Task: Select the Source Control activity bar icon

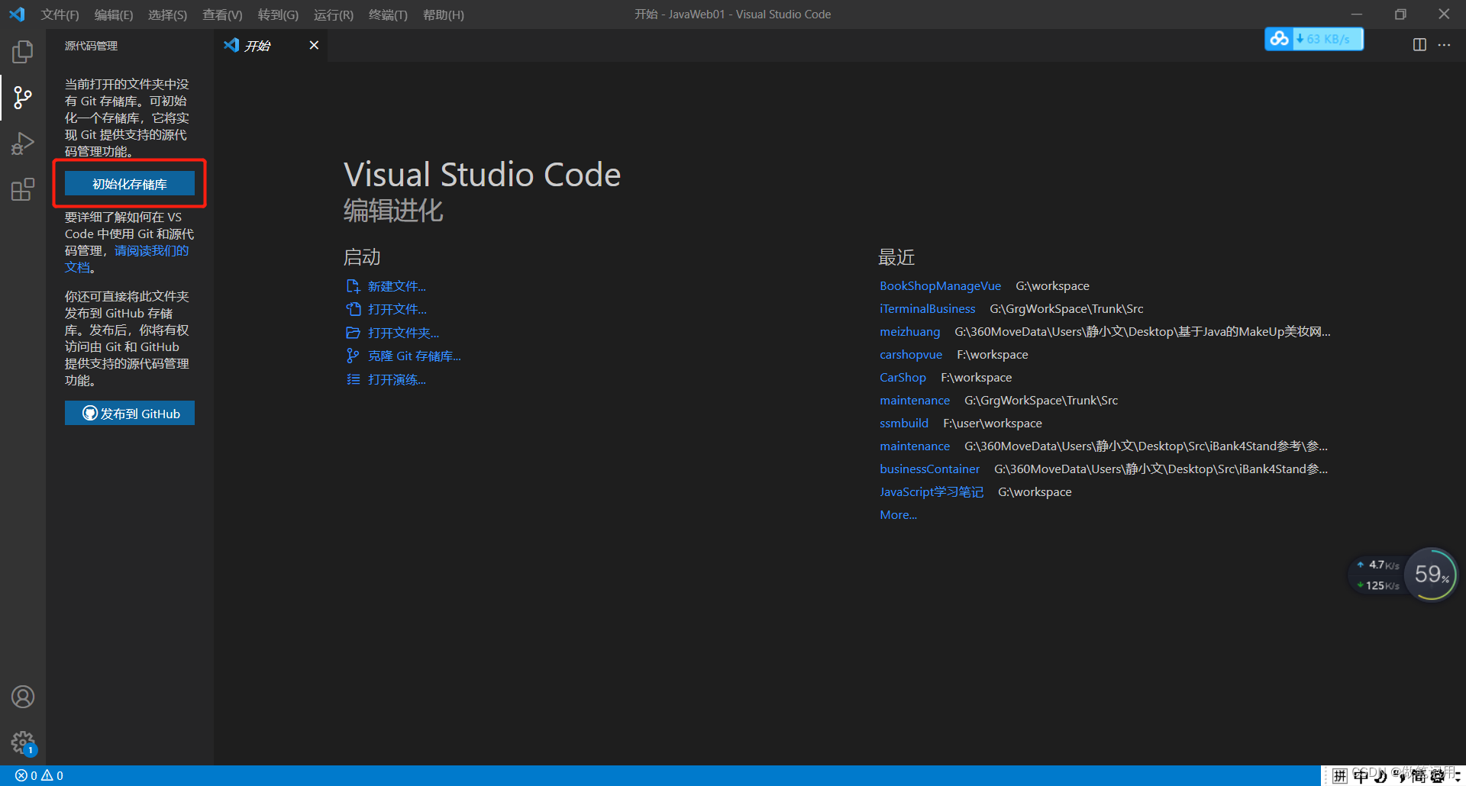Action: click(x=23, y=98)
